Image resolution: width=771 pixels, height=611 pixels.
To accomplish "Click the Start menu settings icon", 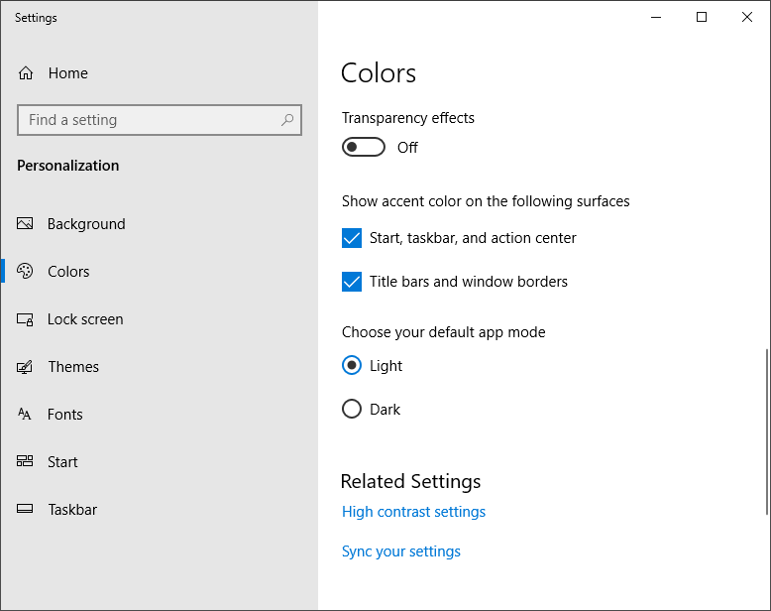I will (x=26, y=462).
